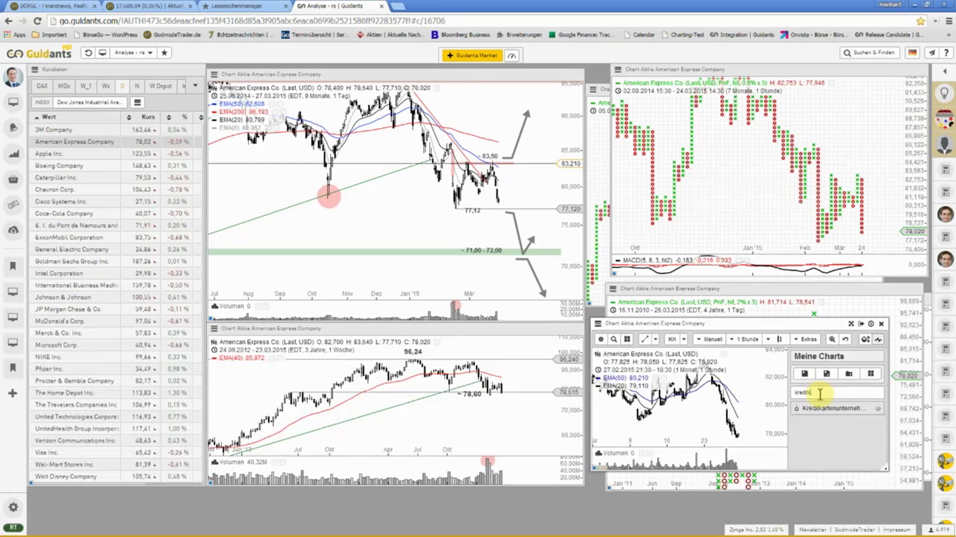The width and height of the screenshot is (956, 537).
Task: Undo last action in floating chart toolbar
Action: click(845, 339)
